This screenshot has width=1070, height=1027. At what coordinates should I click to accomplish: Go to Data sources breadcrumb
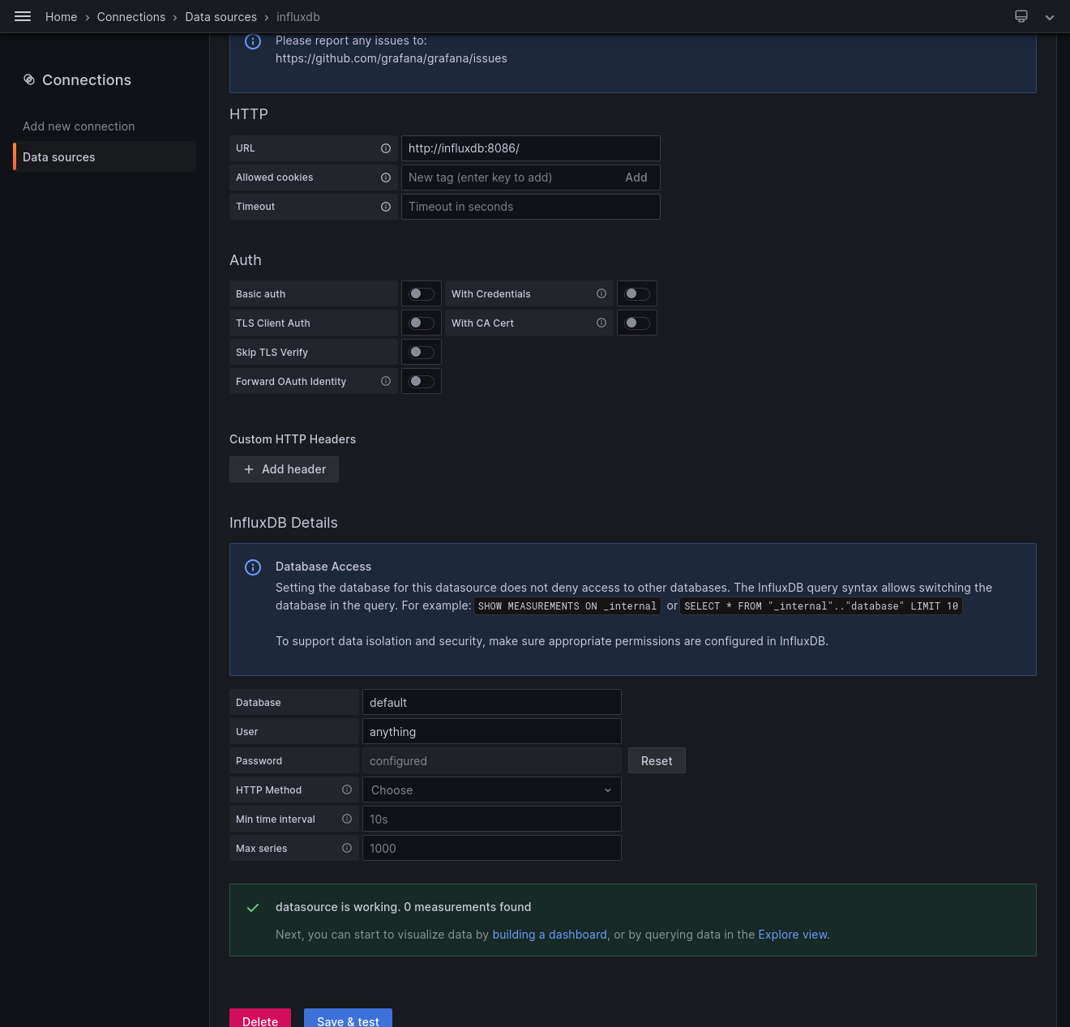[x=220, y=17]
